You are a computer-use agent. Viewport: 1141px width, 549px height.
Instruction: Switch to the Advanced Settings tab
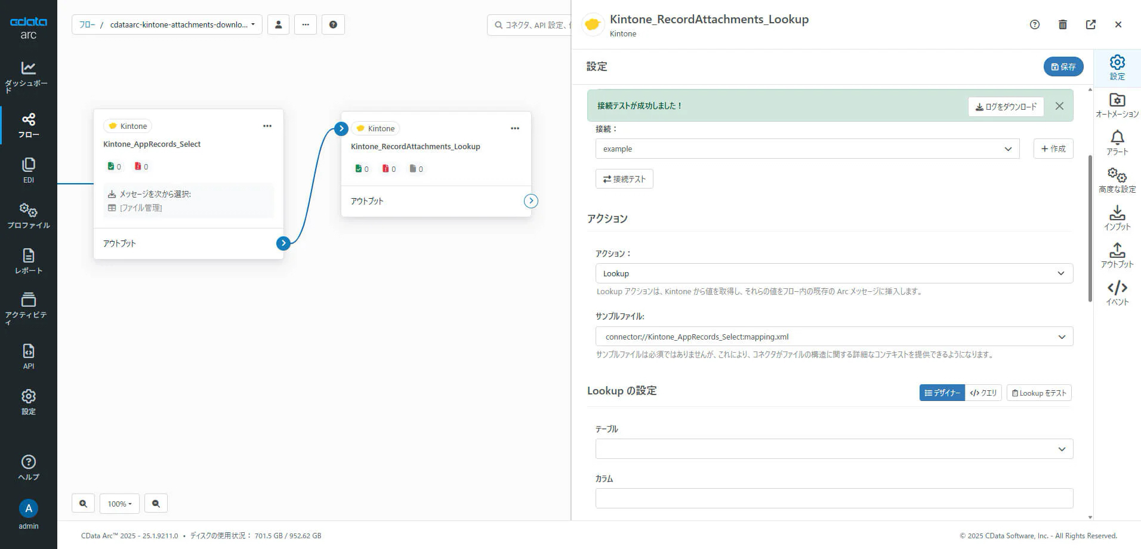pos(1117,180)
